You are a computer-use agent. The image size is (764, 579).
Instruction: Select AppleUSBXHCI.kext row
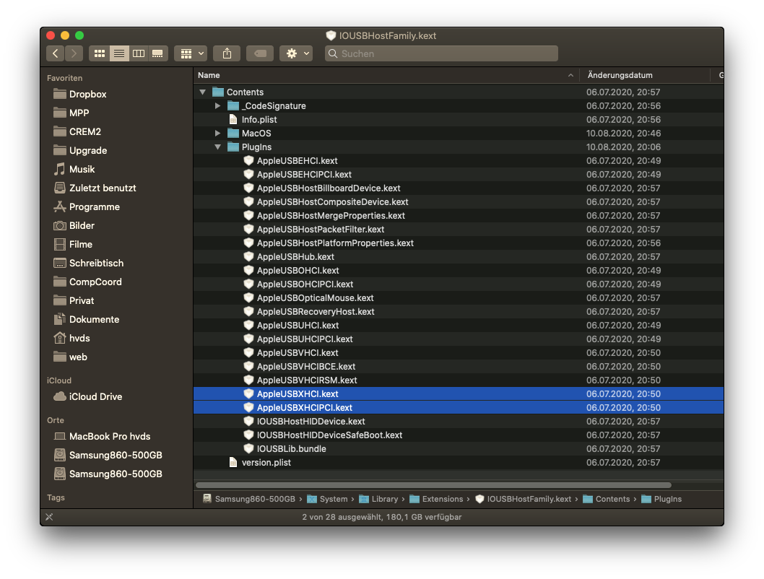point(458,393)
